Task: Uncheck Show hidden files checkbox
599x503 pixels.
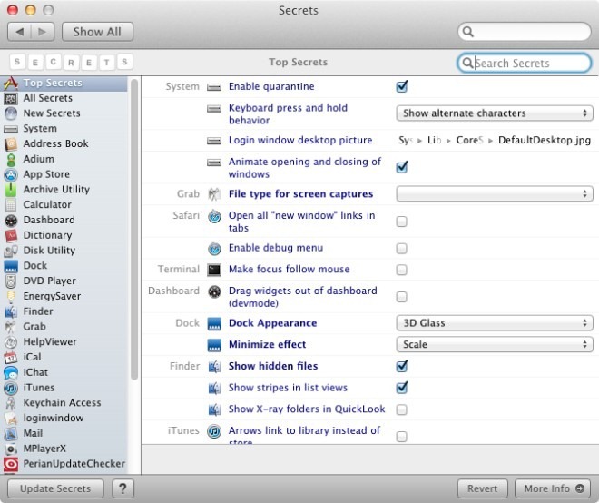Action: (x=401, y=366)
